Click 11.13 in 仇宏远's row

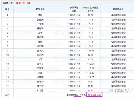[x=91, y=91]
